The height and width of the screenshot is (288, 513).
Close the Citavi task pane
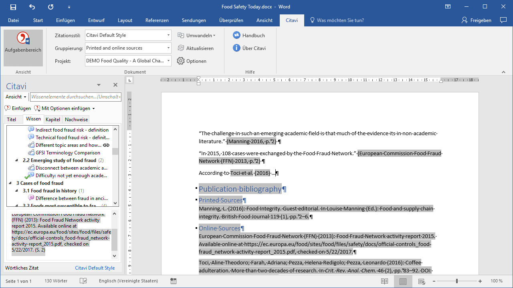pyautogui.click(x=115, y=85)
